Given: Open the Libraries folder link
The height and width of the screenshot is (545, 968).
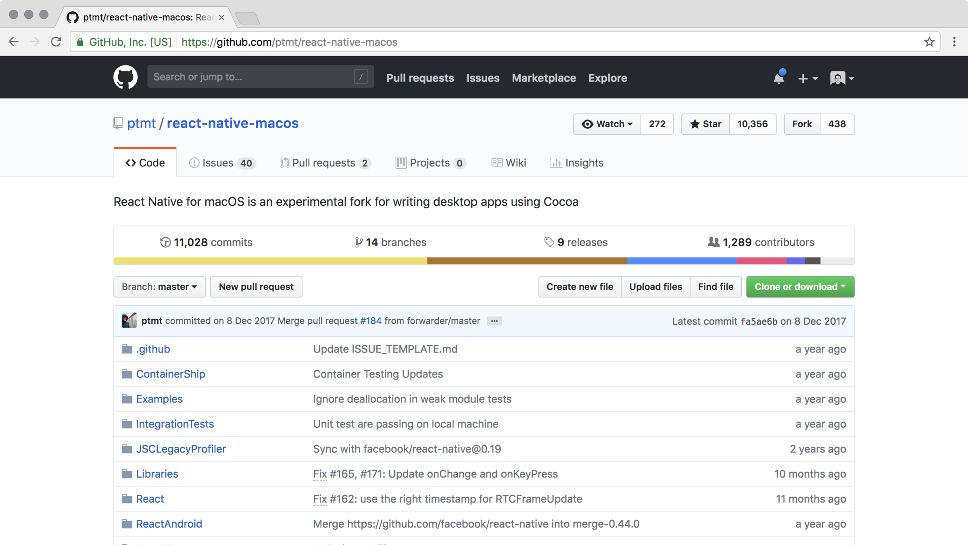Looking at the screenshot, I should 157,474.
